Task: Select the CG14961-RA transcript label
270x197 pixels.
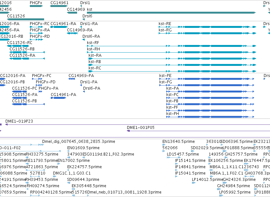Action: coord(63,23)
